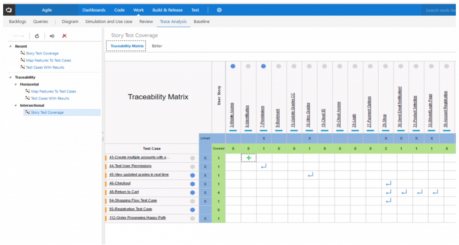459x245 pixels.
Task: Click link arrow in 45-View updated grades row
Action: (310, 175)
